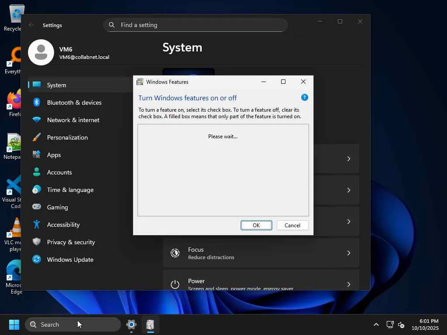Show hidden tray icons chevron
Image resolution: width=447 pixels, height=335 pixels.
376,325
